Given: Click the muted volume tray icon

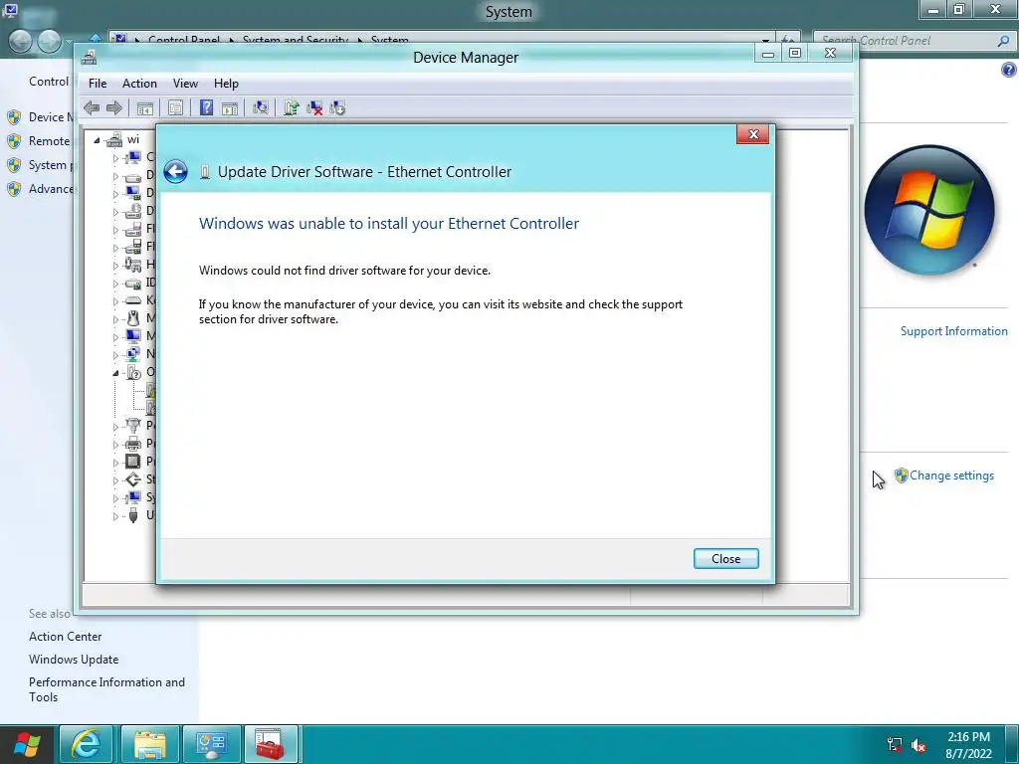Looking at the screenshot, I should click(918, 745).
